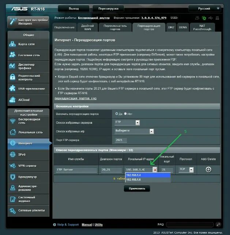Click the guest clients status icon in header

point(197,18)
